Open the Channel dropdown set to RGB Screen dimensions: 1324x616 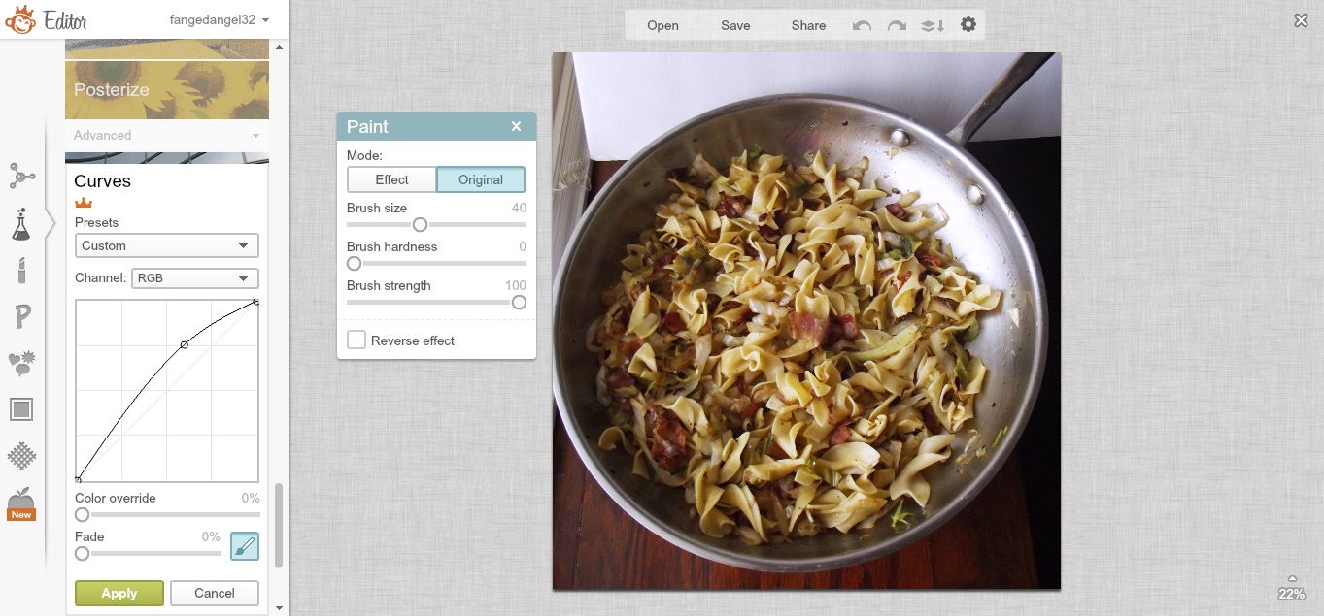(195, 278)
